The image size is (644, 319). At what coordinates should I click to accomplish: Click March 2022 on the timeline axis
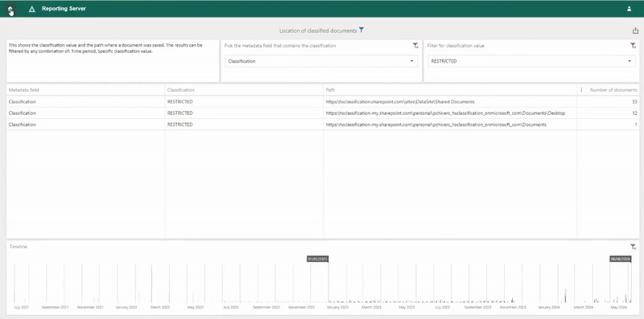click(x=159, y=307)
